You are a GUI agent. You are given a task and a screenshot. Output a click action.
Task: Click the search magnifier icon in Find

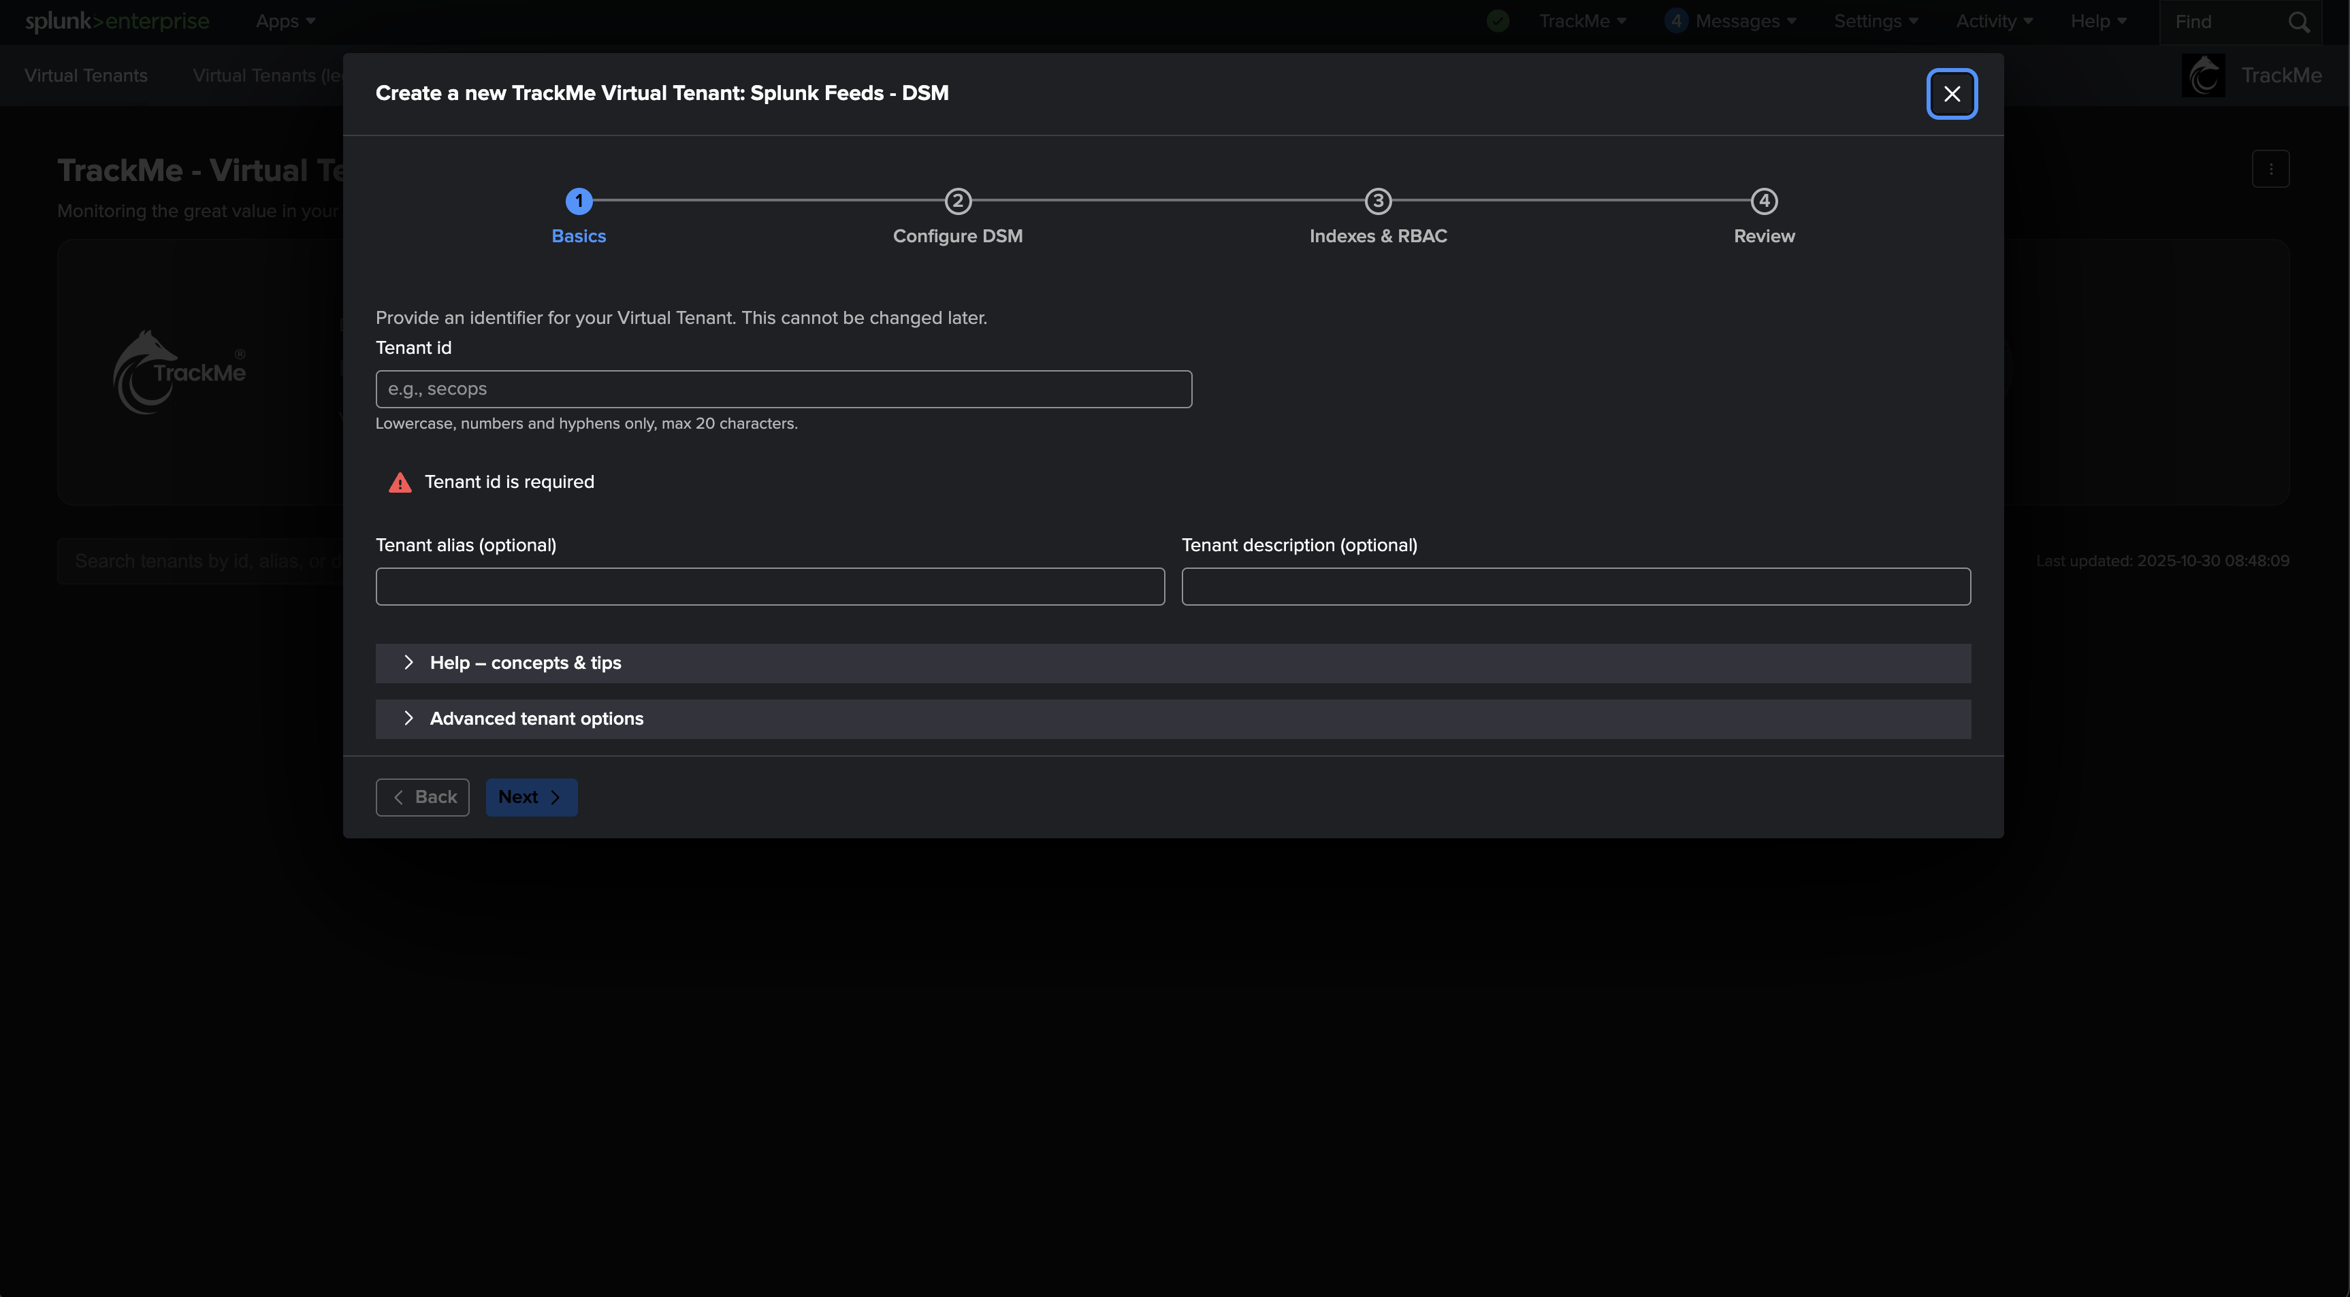(2299, 22)
